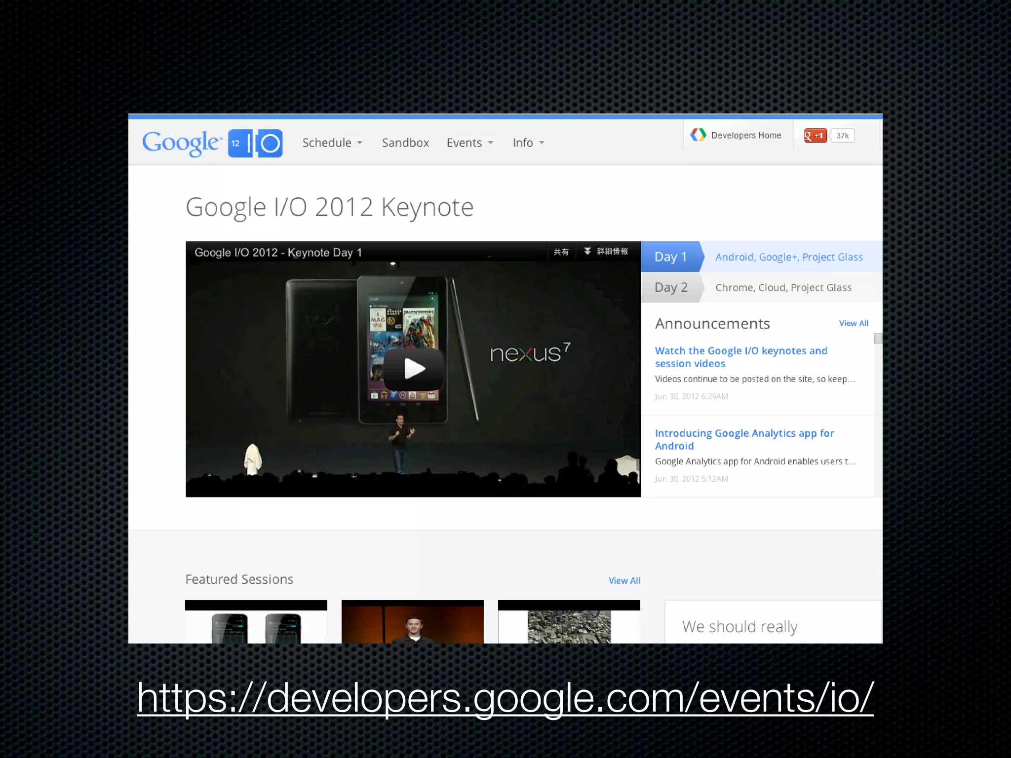Viewport: 1011px width, 758px height.
Task: Click the Google I/O 2012 Keynote heading
Action: (329, 207)
